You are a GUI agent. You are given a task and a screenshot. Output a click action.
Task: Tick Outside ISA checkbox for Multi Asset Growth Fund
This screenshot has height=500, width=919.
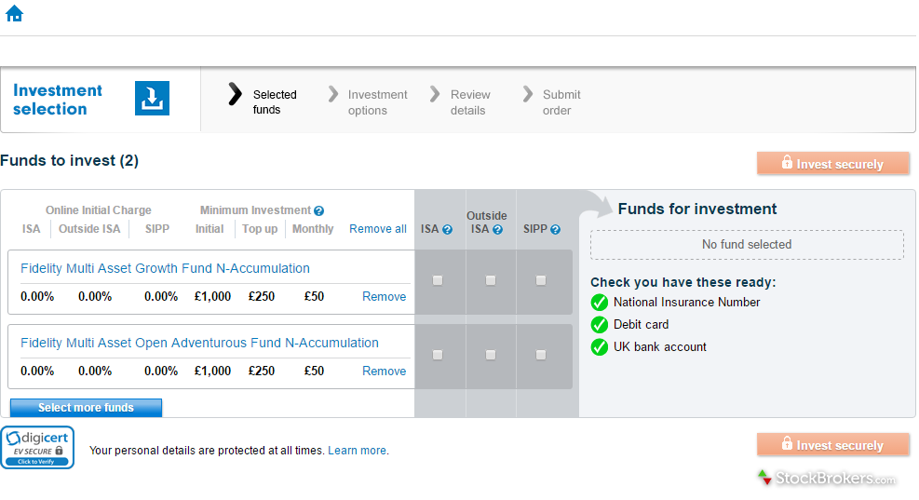tap(491, 281)
